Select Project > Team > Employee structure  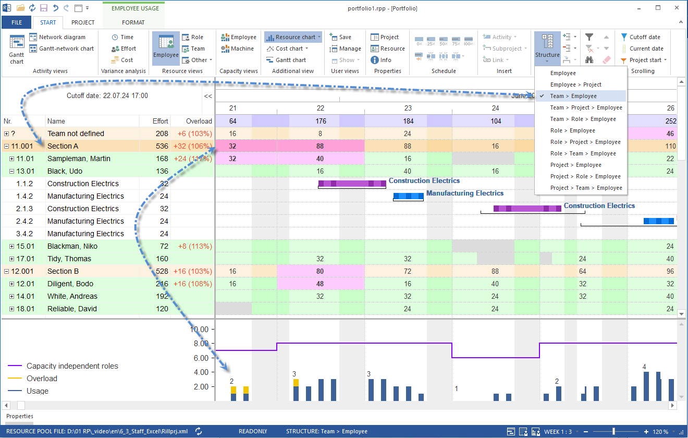(x=586, y=188)
